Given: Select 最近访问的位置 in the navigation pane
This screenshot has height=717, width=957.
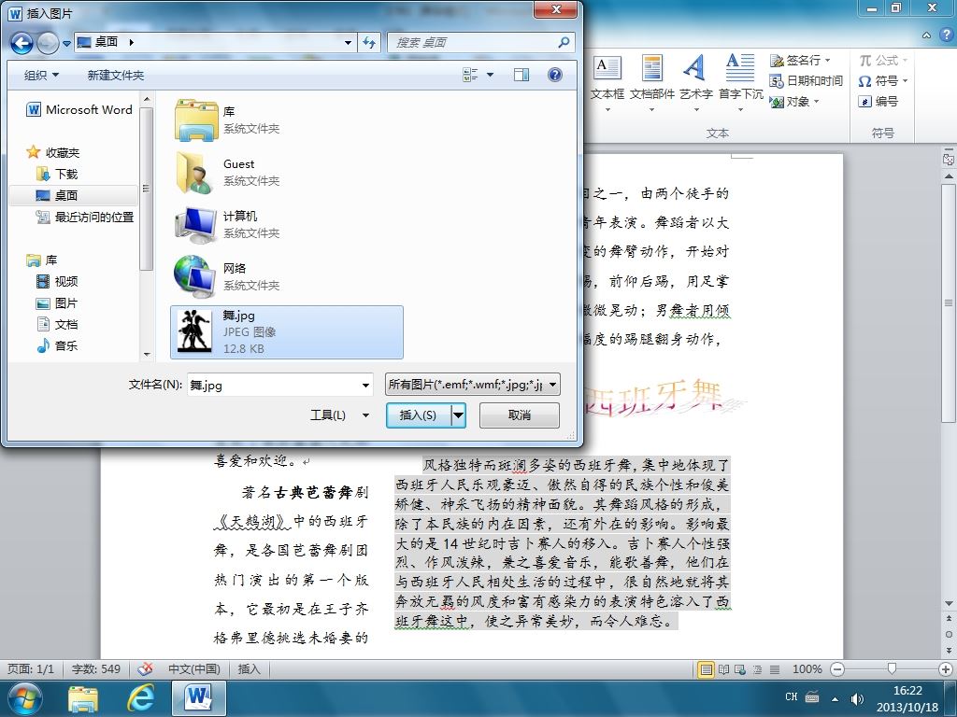Looking at the screenshot, I should point(85,217).
